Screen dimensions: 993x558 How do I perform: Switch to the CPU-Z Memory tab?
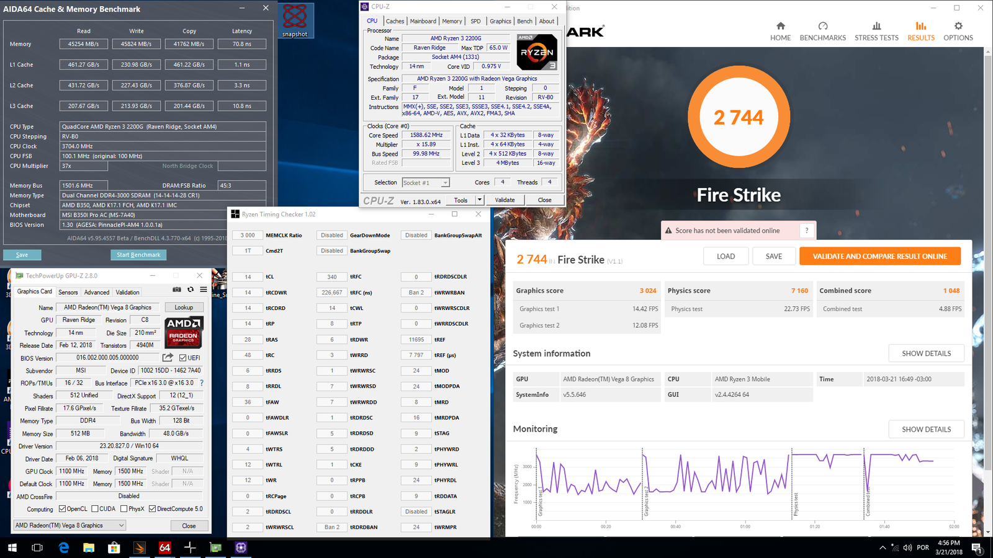click(x=452, y=21)
